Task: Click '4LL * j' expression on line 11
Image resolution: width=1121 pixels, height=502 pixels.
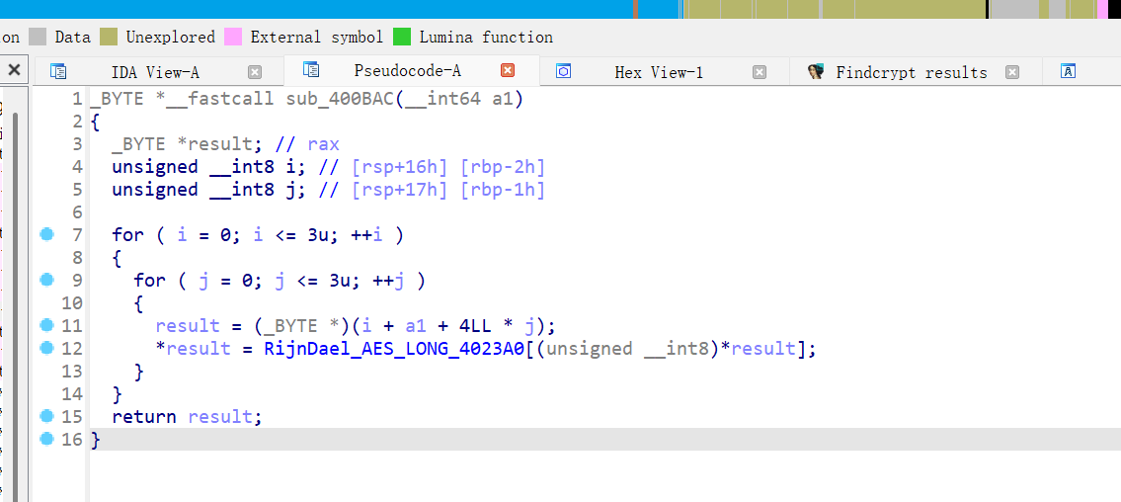Action: [497, 326]
